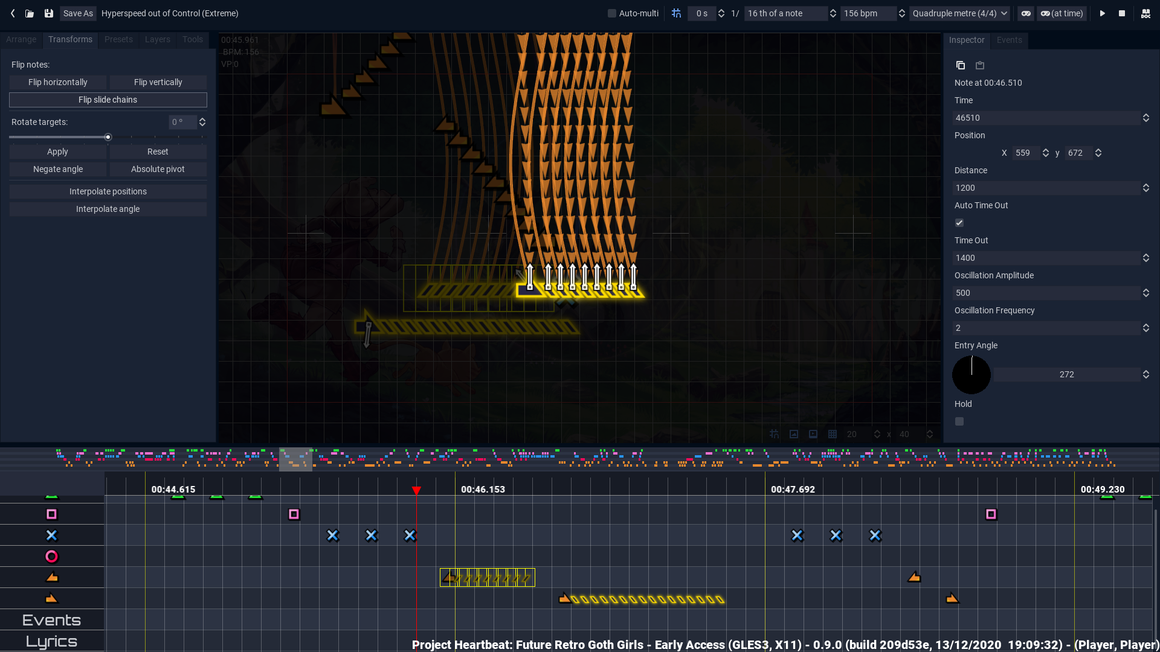Click Flip vertically button
Screen dimensions: 1160x652
158,82
